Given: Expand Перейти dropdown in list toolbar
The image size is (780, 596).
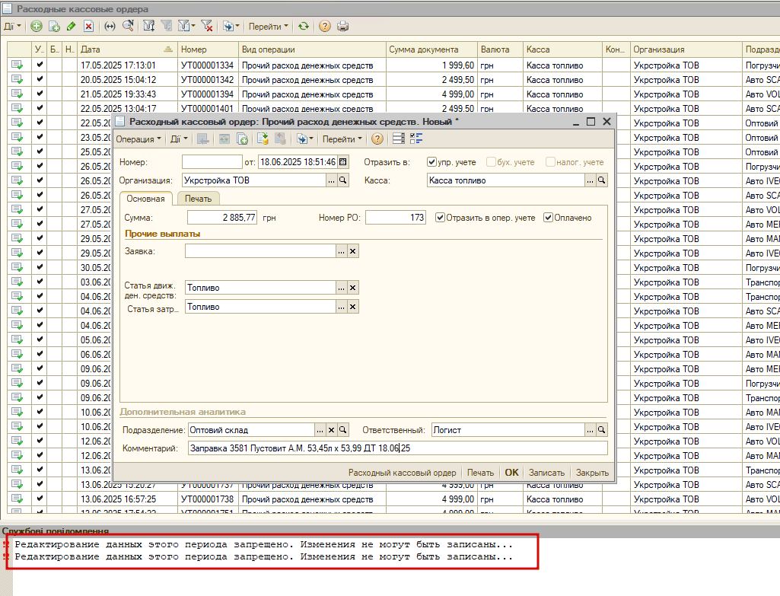Looking at the screenshot, I should [268, 27].
